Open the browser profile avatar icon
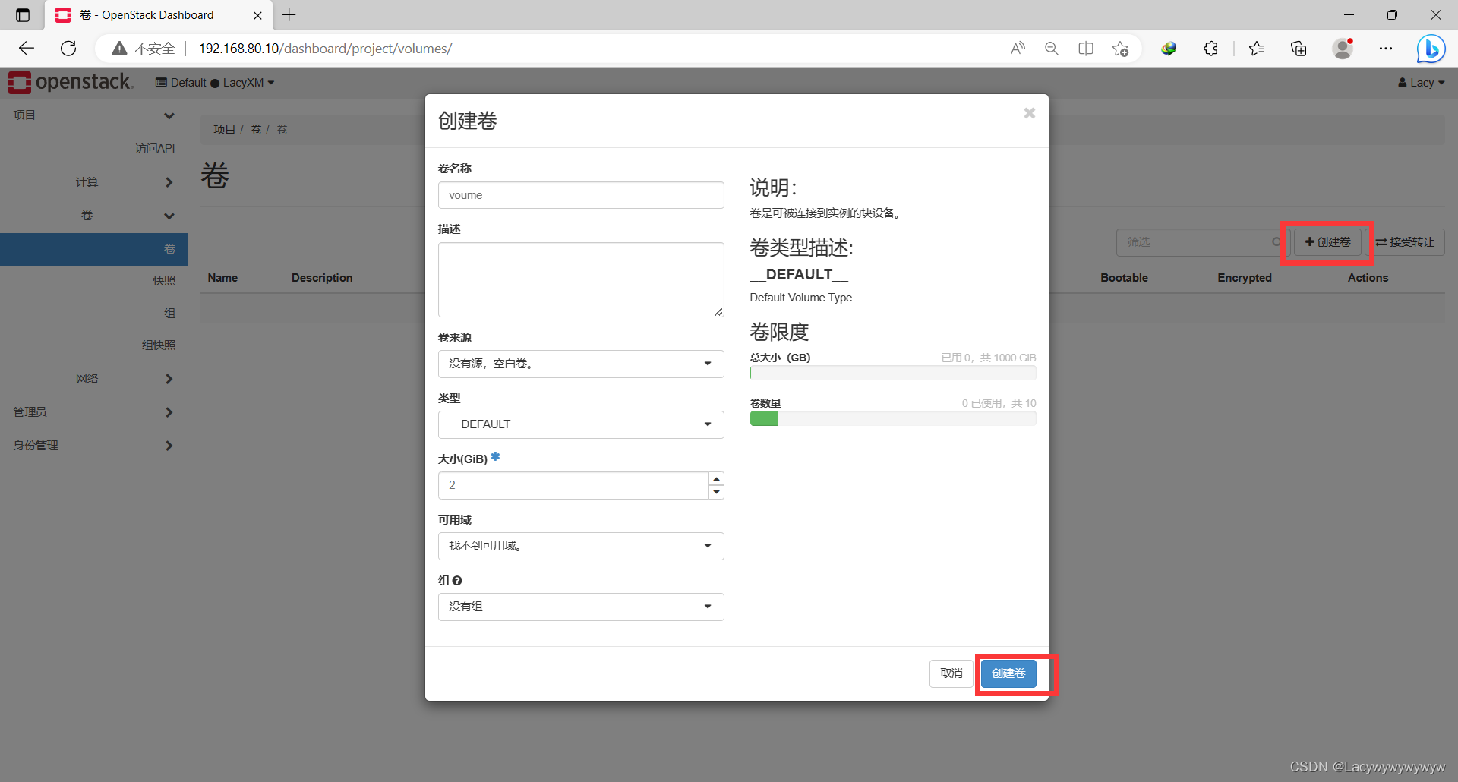 coord(1343,48)
